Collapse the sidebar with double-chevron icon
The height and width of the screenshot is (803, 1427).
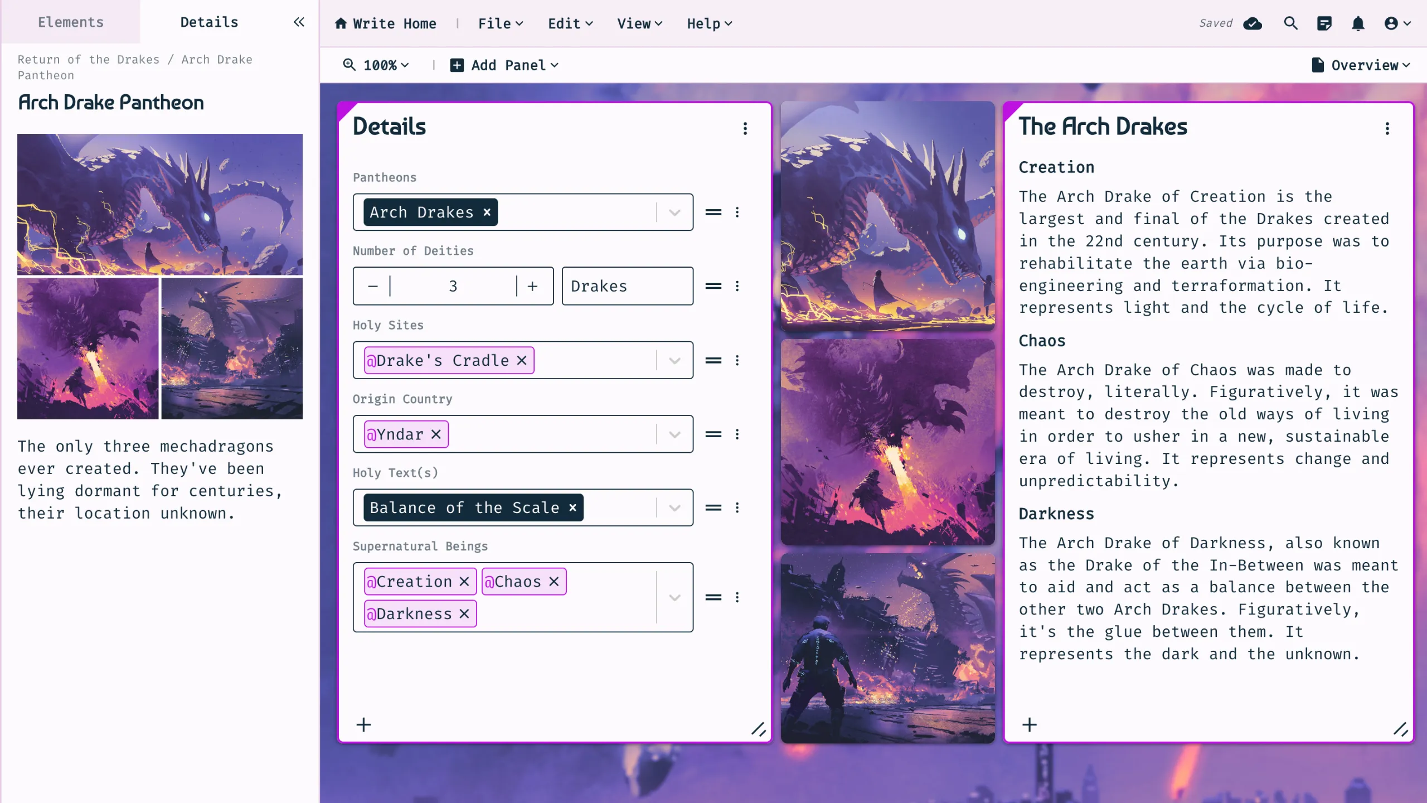[x=299, y=22]
